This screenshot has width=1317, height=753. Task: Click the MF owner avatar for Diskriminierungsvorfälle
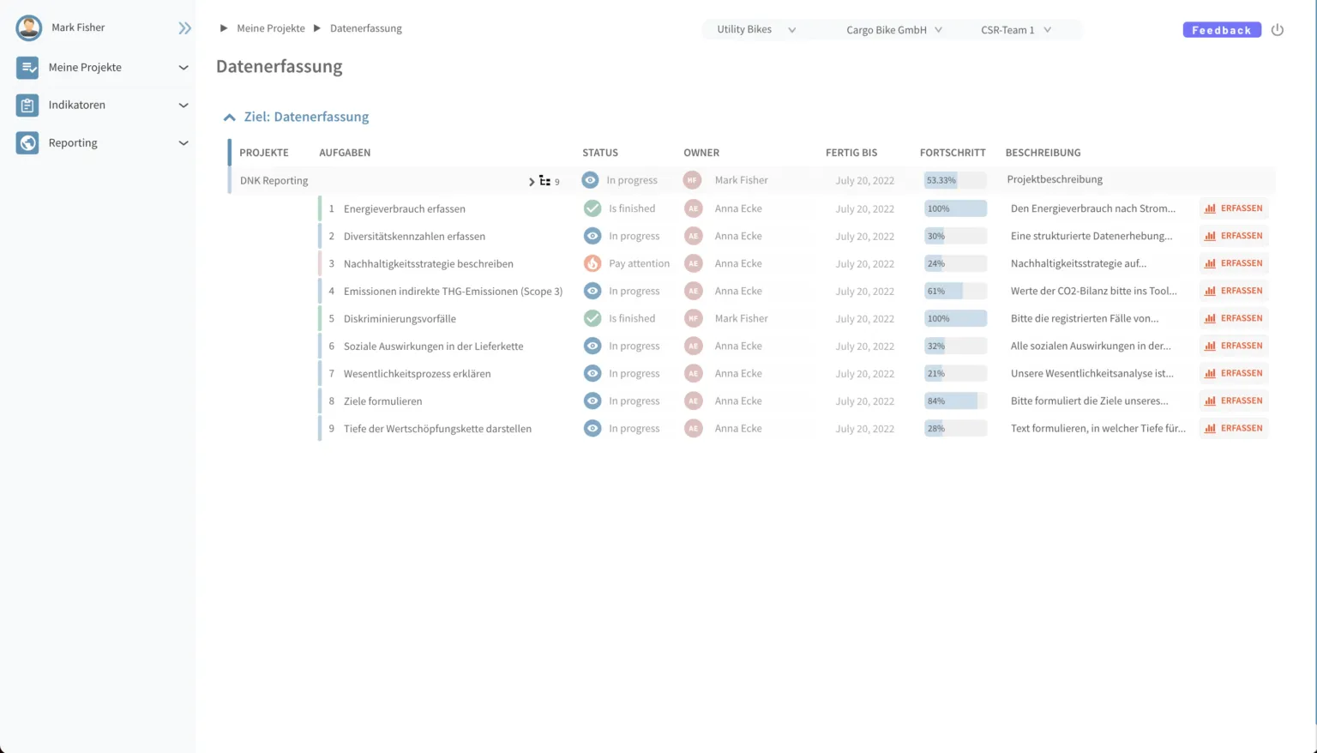tap(694, 318)
